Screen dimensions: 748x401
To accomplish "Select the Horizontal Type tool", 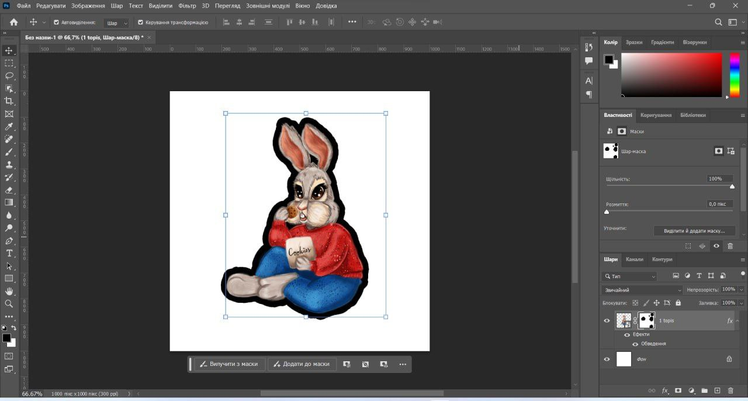I will (x=9, y=253).
